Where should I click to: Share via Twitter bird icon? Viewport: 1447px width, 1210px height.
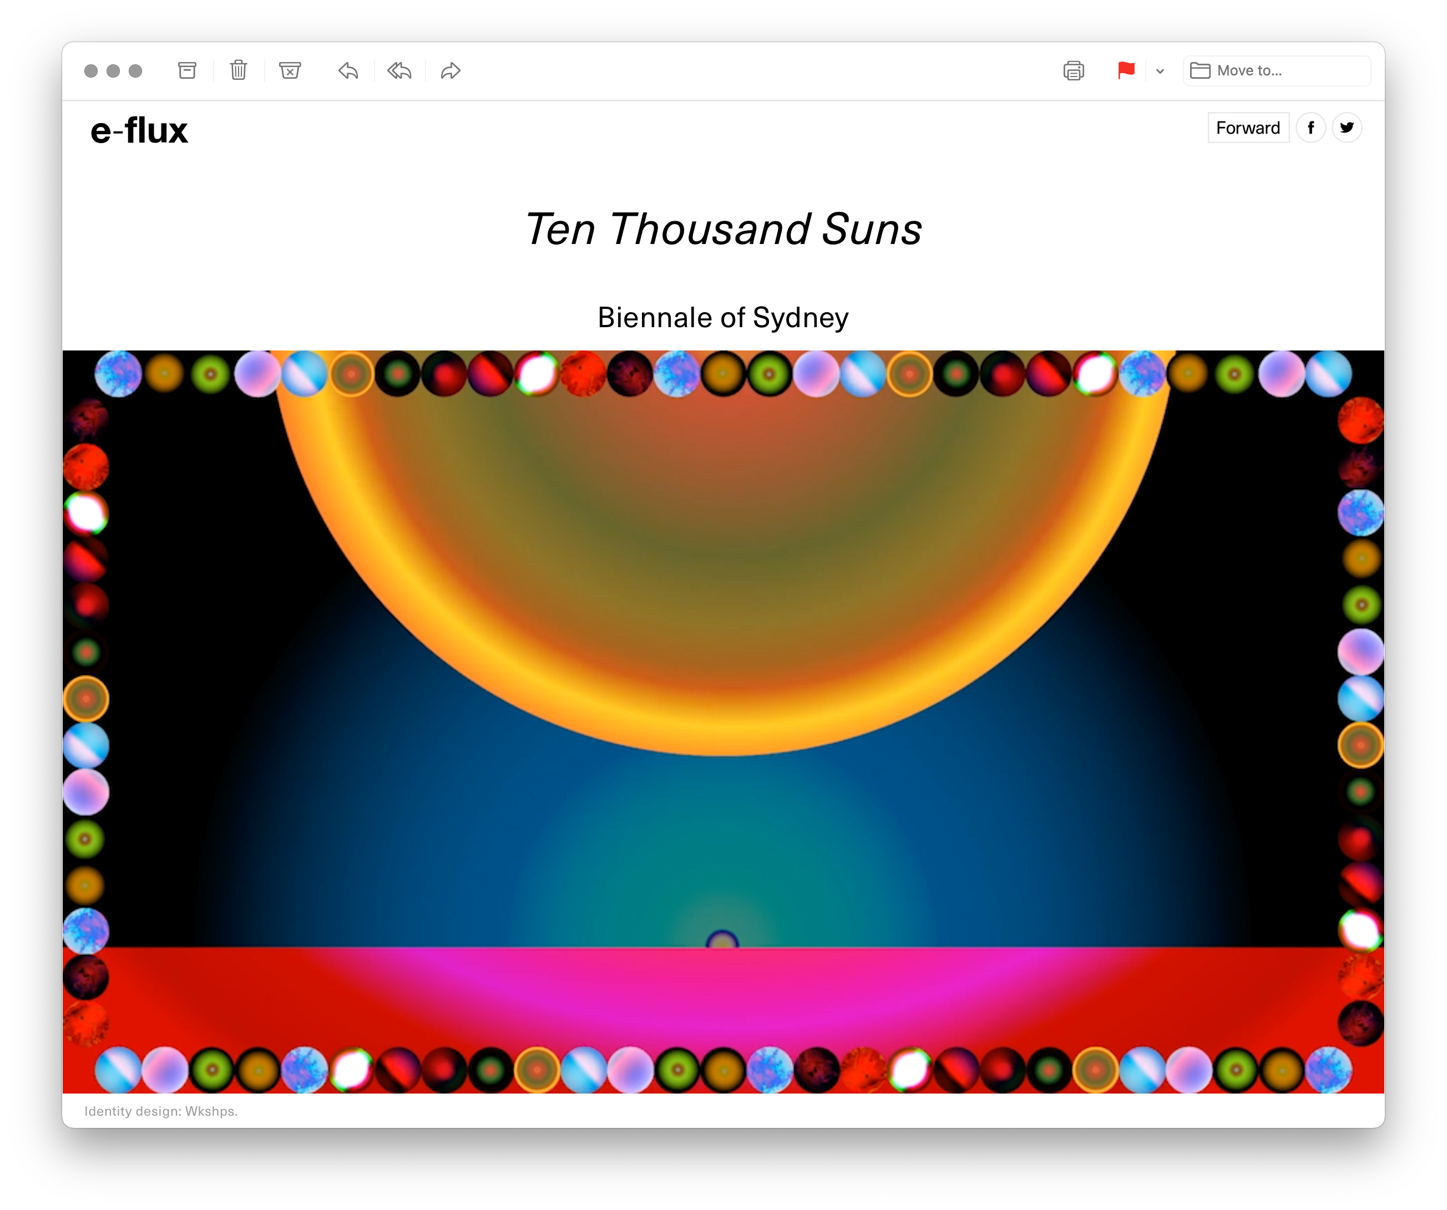click(x=1347, y=128)
